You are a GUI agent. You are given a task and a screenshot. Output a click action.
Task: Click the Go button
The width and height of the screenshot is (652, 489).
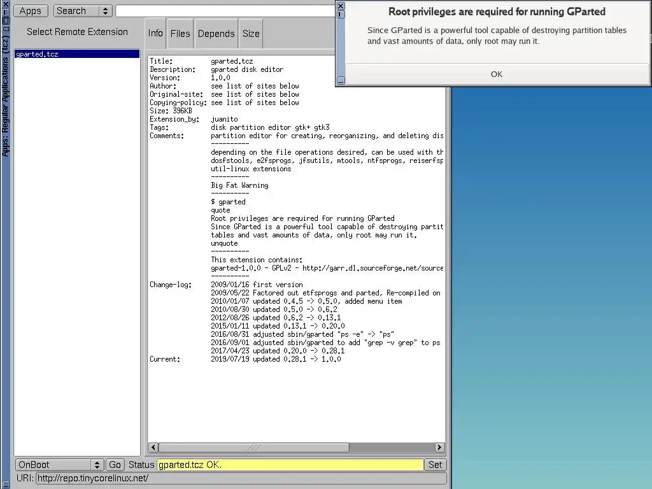tap(115, 464)
